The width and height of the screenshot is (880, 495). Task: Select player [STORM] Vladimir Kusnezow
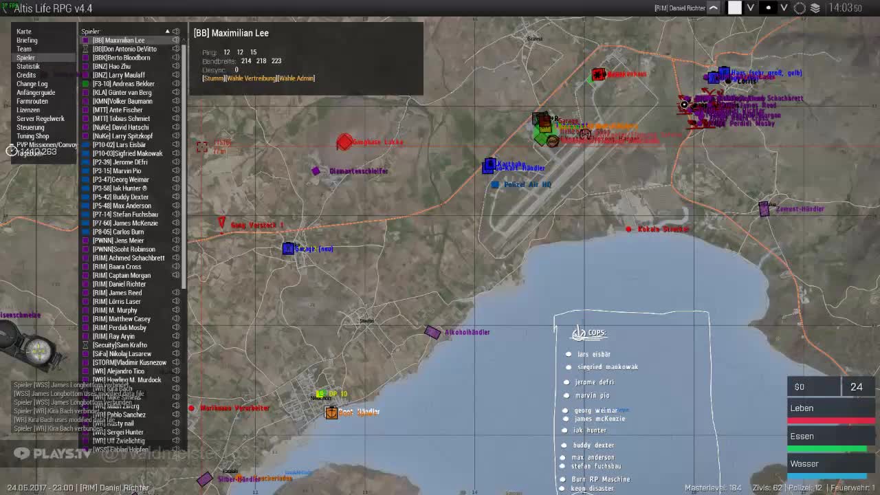(x=129, y=362)
